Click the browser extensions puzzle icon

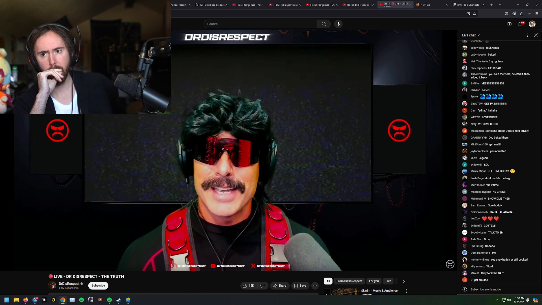click(522, 13)
